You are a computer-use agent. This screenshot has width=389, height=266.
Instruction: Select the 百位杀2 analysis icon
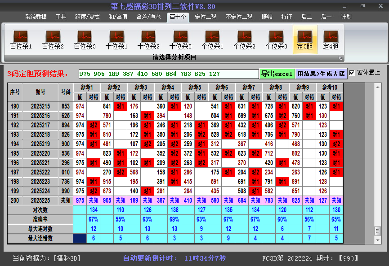(53, 39)
